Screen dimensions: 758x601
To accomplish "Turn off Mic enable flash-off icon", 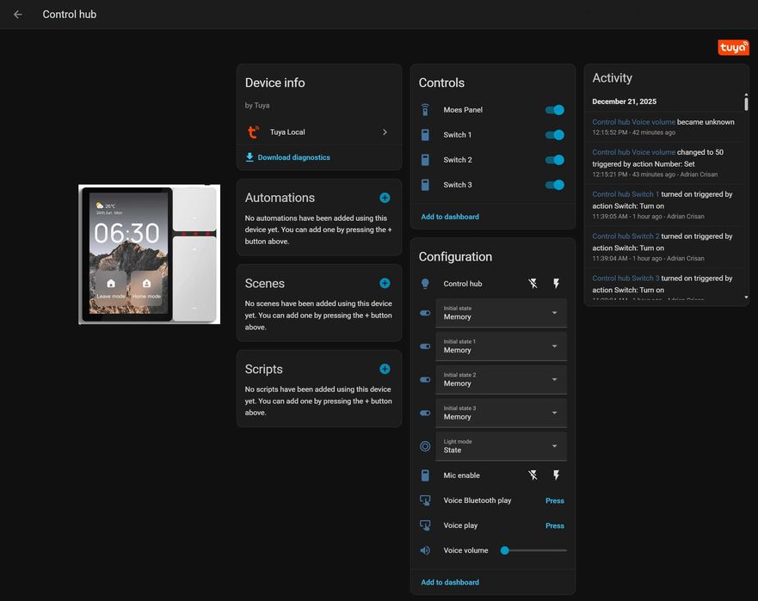I will pyautogui.click(x=533, y=475).
